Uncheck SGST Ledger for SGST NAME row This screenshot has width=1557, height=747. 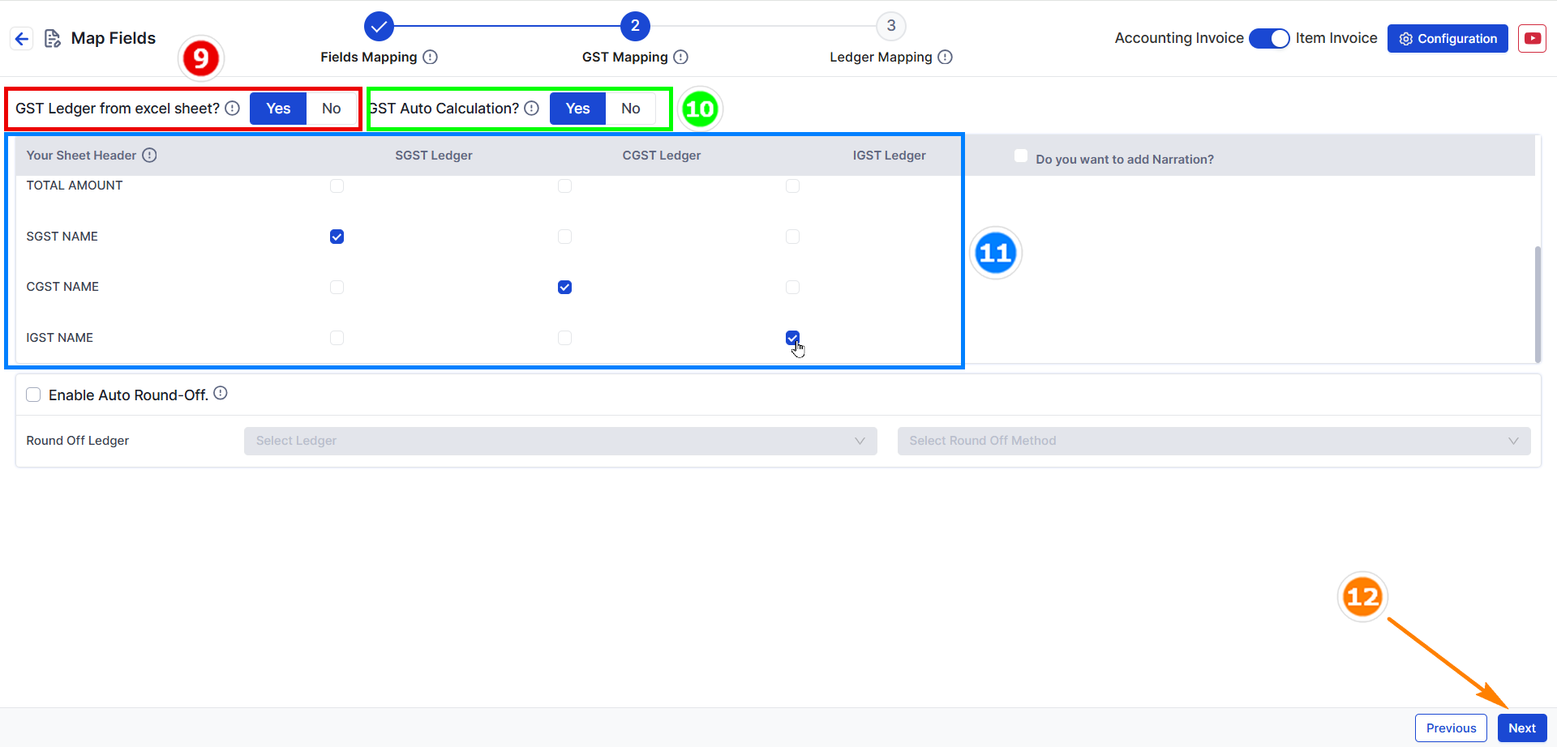click(x=337, y=237)
